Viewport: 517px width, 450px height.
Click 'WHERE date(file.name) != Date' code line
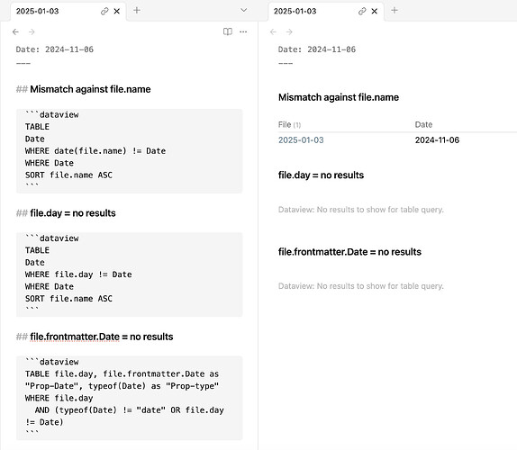point(95,151)
